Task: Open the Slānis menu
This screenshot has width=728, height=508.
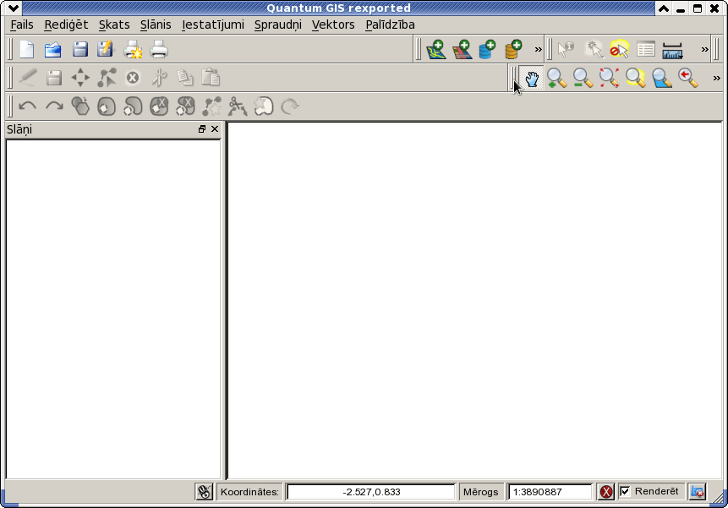Action: [x=156, y=25]
